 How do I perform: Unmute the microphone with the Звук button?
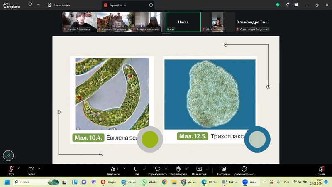point(11,169)
